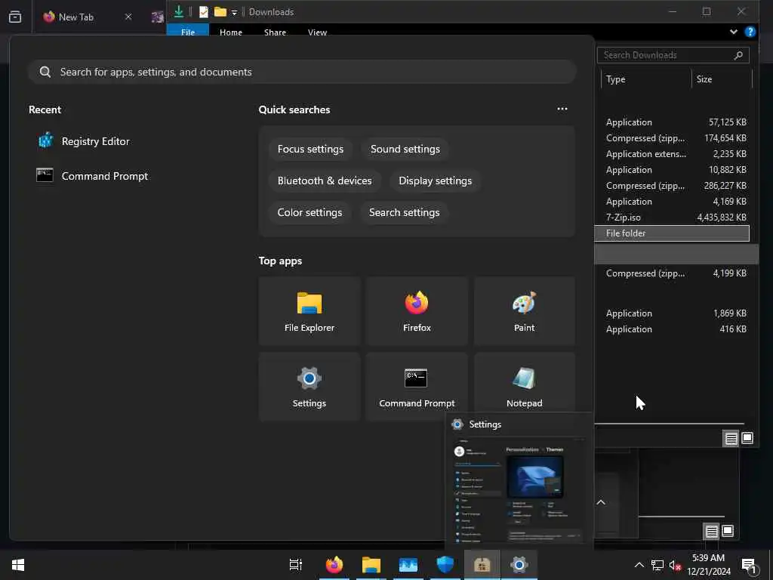Open Registry Editor from the Recent list
Image resolution: width=773 pixels, height=580 pixels.
click(84, 141)
